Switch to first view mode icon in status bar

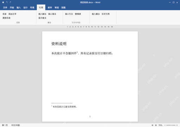click(153, 125)
